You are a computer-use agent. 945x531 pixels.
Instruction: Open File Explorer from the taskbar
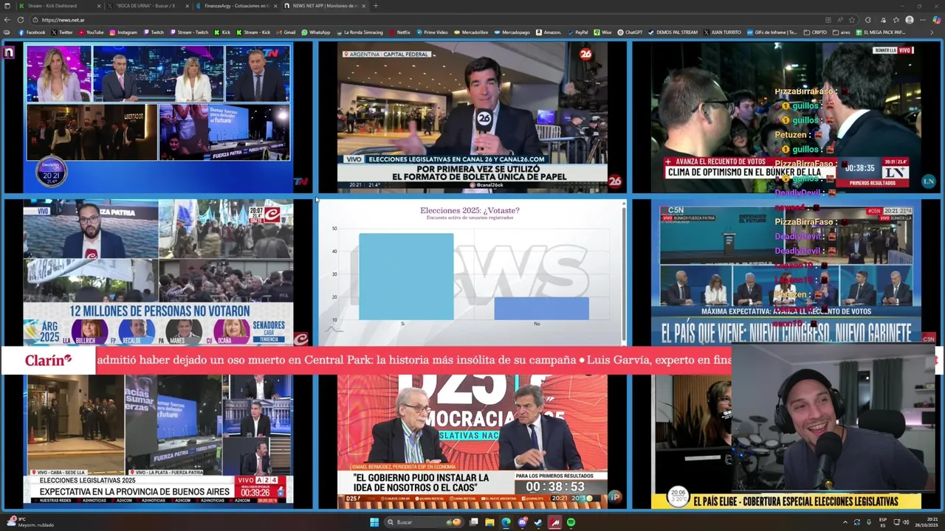[489, 522]
